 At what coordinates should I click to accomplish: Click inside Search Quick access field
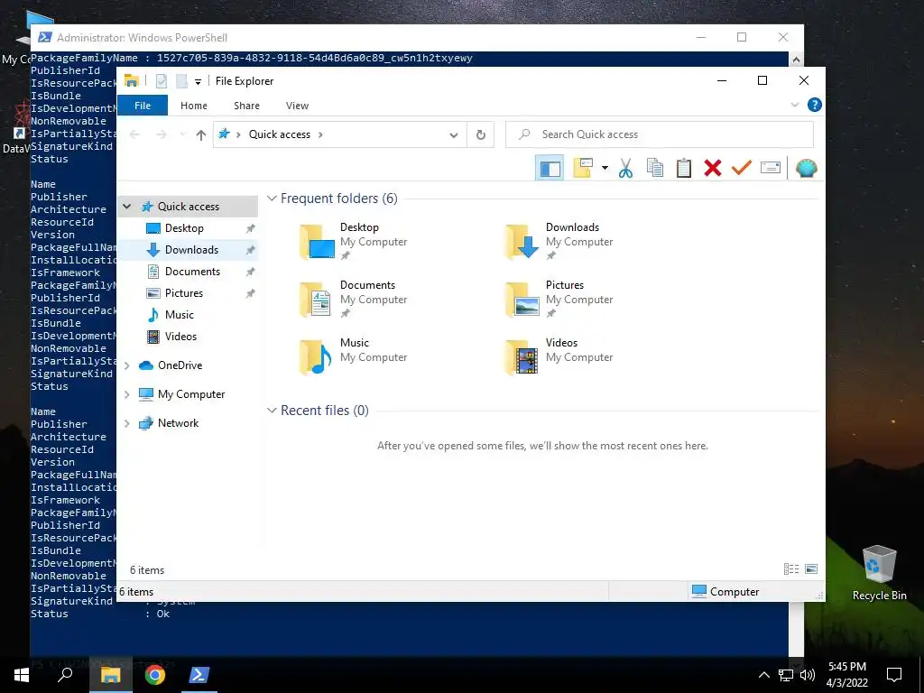pyautogui.click(x=660, y=135)
